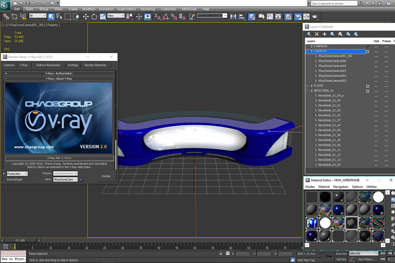Collapse the NEWS DESK_01 layer tree
395x263 pixels.
tap(307, 91)
